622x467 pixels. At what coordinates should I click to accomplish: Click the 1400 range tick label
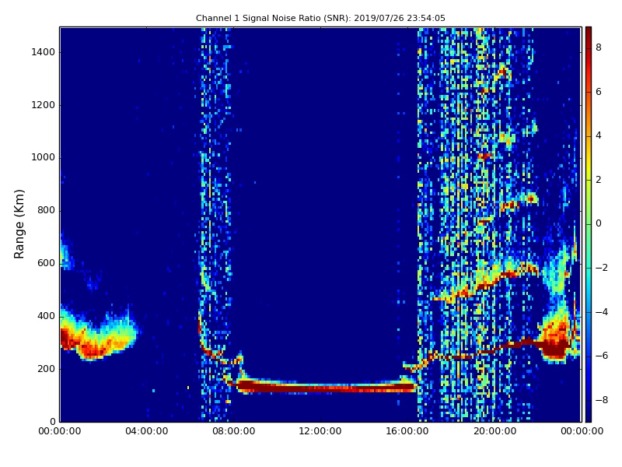(44, 52)
